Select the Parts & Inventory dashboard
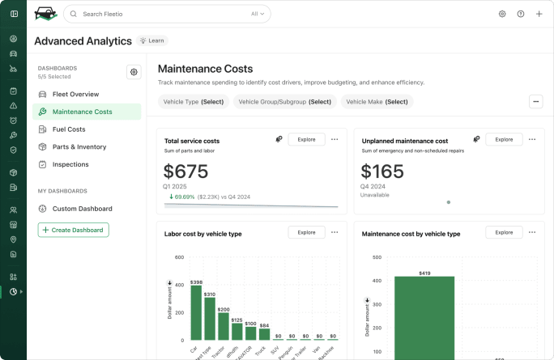The image size is (554, 360). coord(79,147)
